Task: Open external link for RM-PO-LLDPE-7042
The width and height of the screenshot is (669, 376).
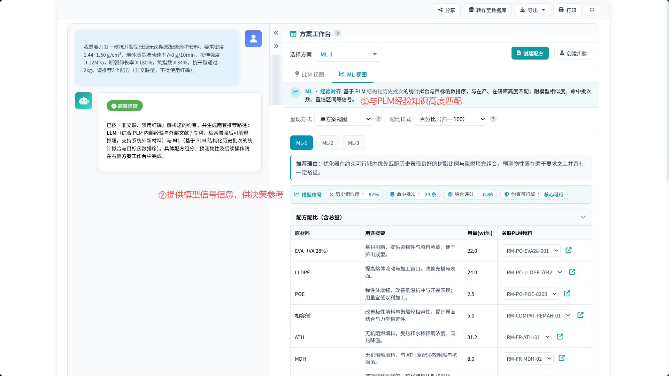Action: click(572, 272)
